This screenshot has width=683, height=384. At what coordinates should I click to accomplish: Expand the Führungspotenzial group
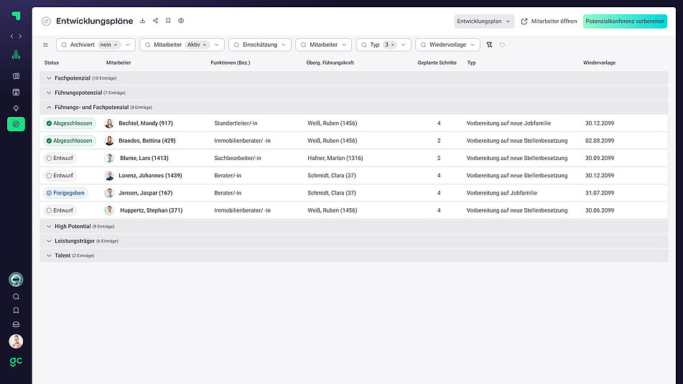[49, 93]
